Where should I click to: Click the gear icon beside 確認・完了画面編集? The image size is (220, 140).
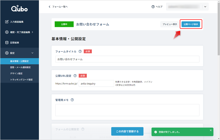[7, 32]
